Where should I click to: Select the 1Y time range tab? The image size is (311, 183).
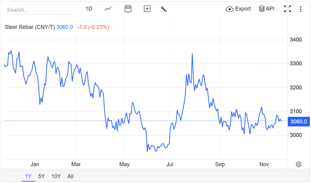tap(28, 176)
